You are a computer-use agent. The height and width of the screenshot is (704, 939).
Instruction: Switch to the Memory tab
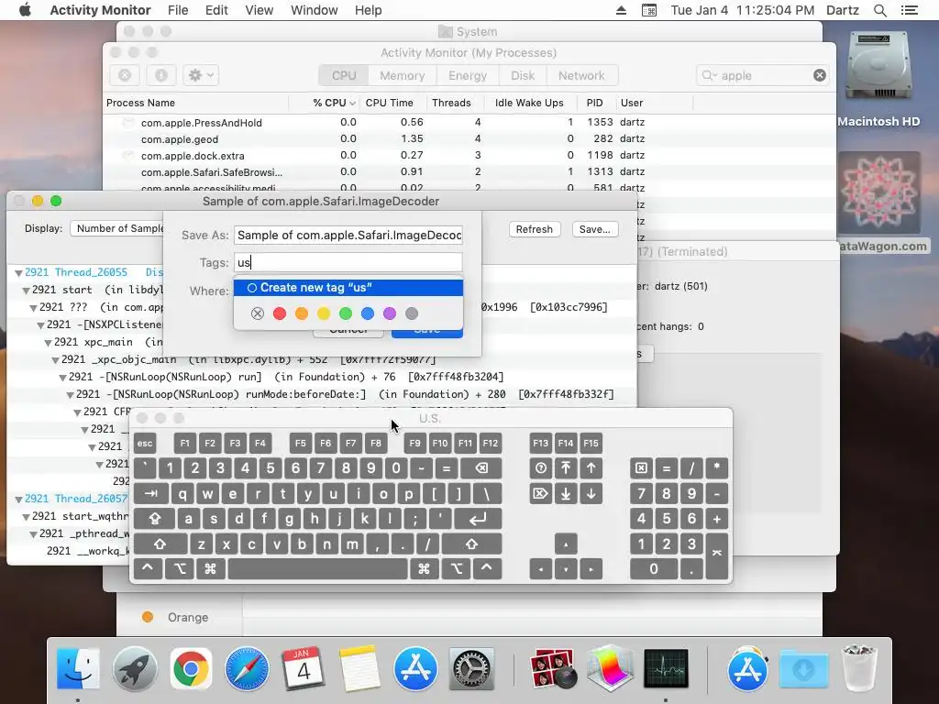(403, 75)
